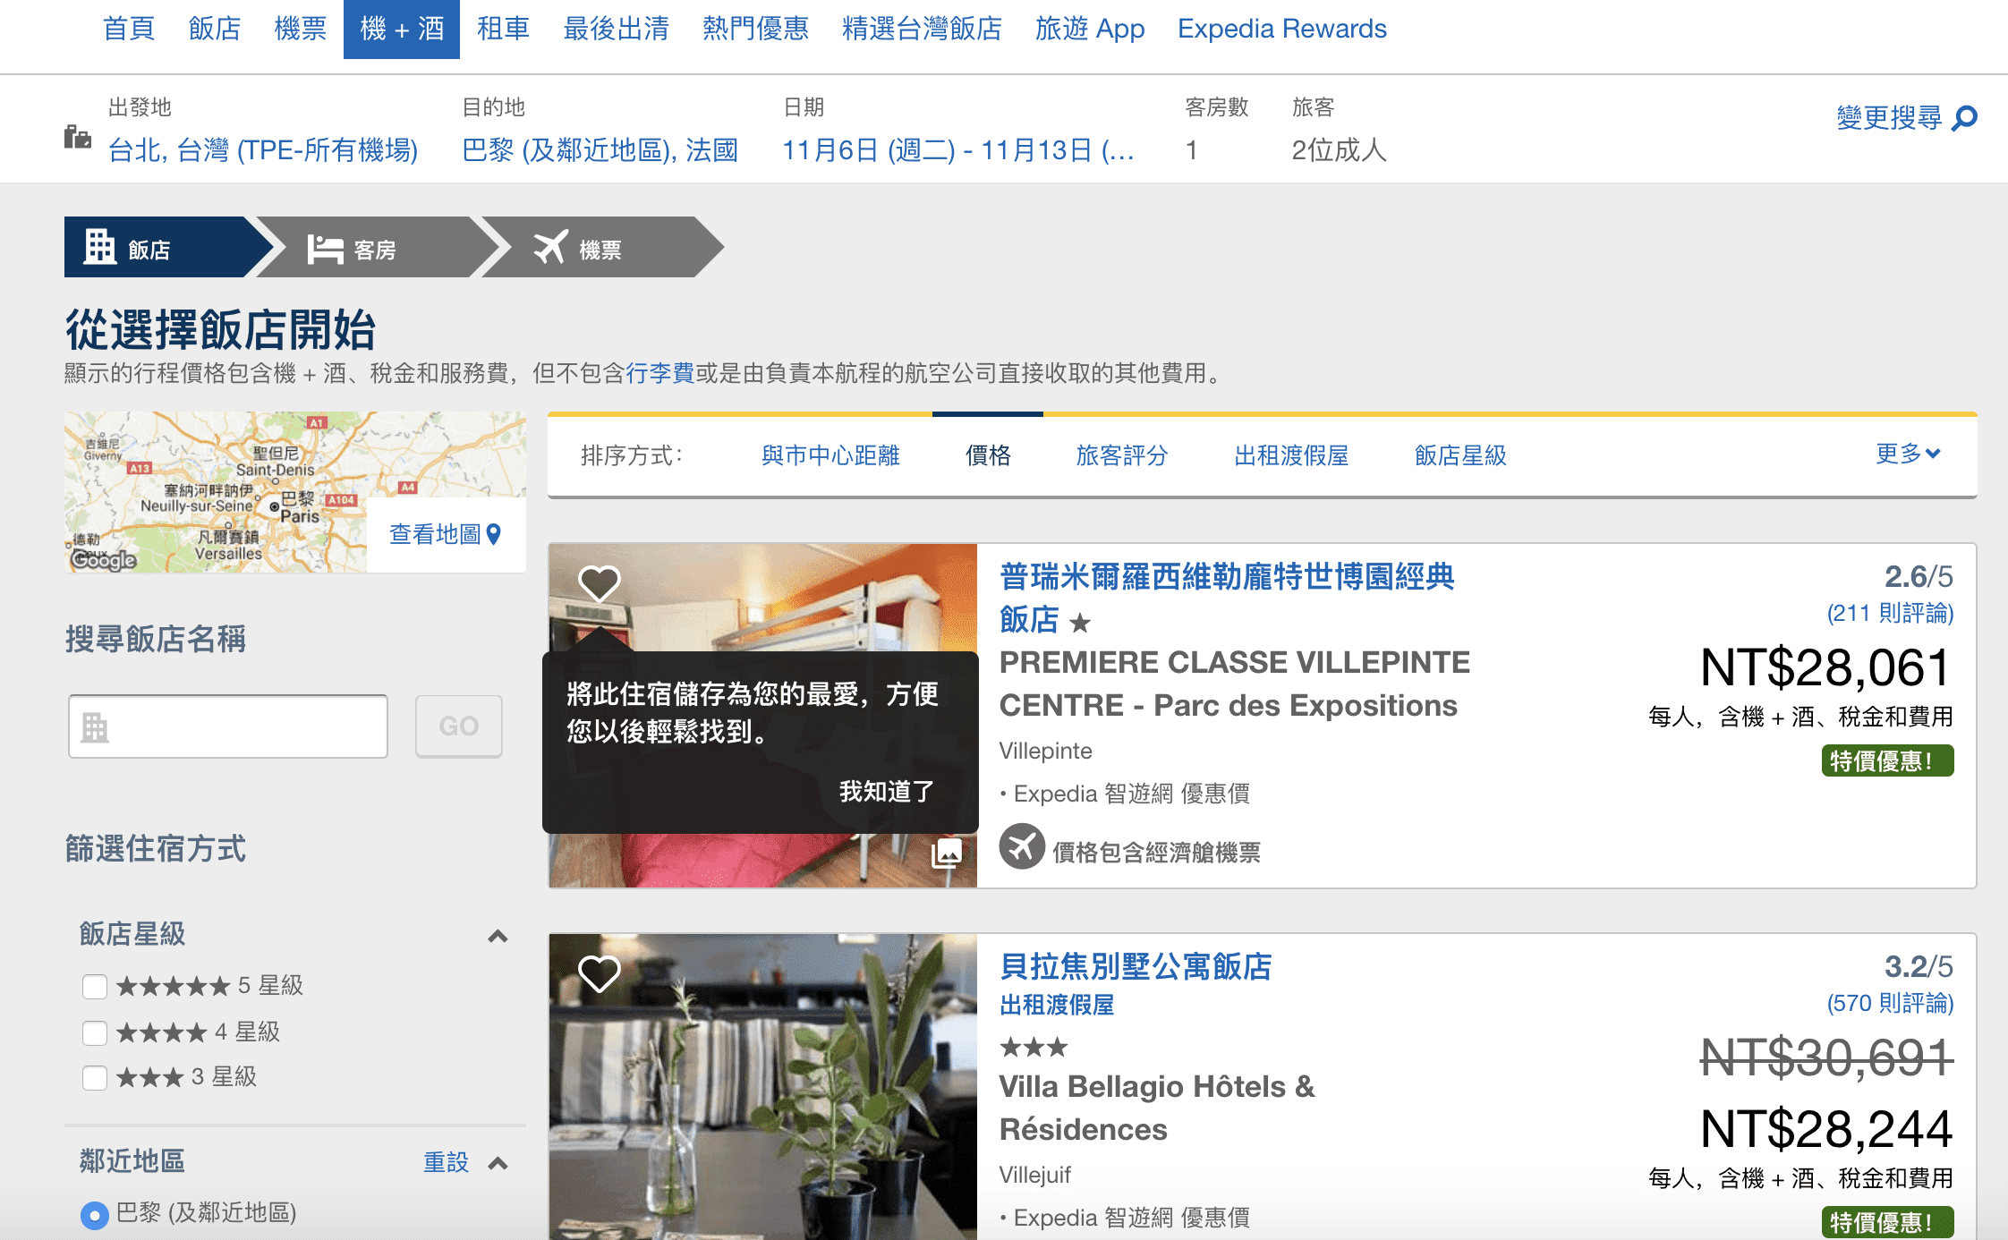Sort results by 飯店星級
The image size is (2008, 1240).
pyautogui.click(x=1460, y=455)
